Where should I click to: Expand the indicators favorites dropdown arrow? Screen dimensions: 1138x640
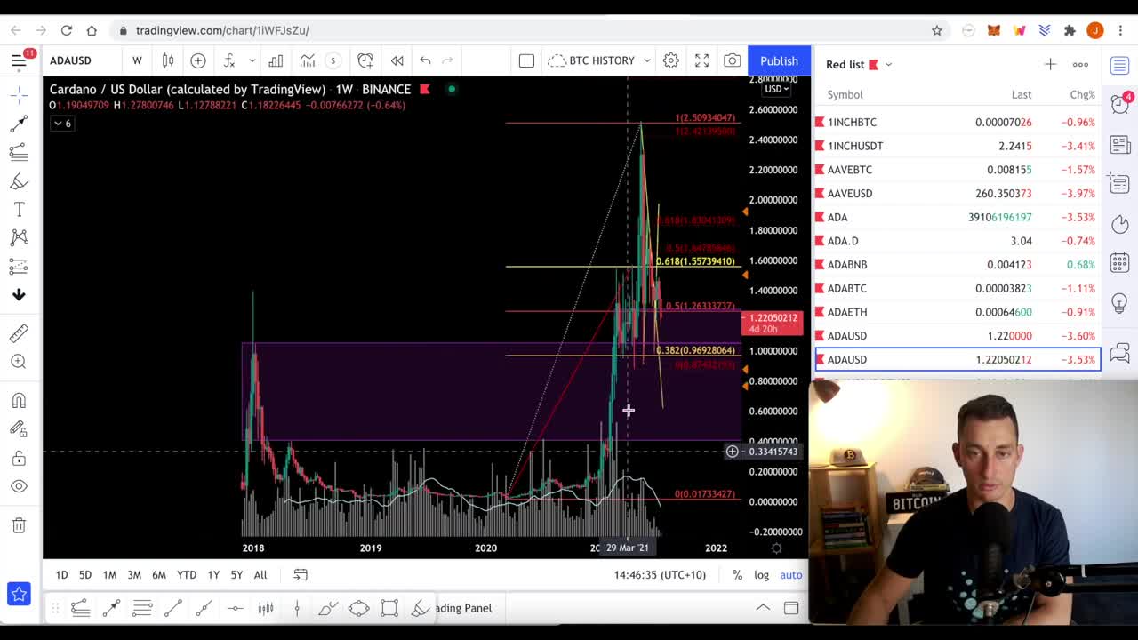tap(252, 60)
